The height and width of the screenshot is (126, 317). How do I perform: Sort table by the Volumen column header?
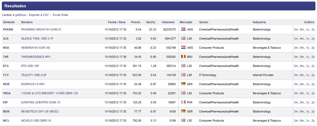(168, 22)
